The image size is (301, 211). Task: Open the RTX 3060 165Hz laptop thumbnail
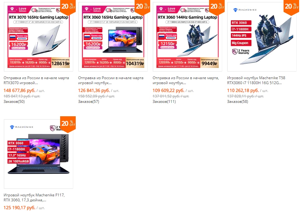coord(113,37)
